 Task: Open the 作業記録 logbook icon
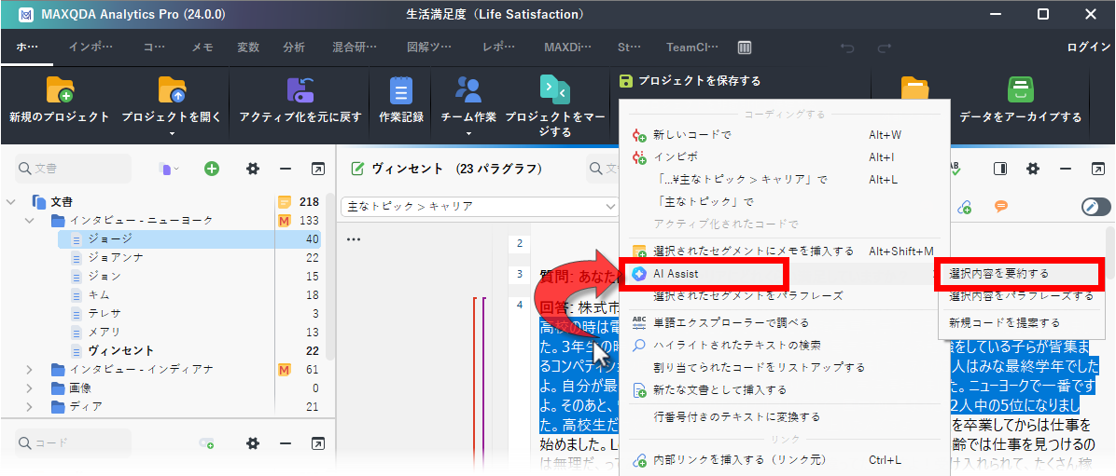[x=401, y=90]
